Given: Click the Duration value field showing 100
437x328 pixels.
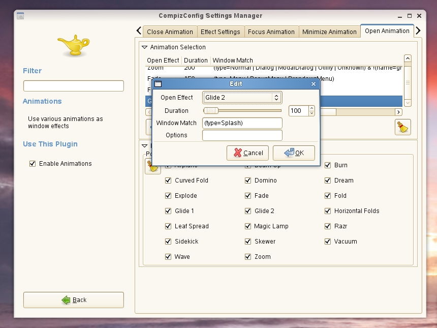Looking at the screenshot, I should coord(299,111).
